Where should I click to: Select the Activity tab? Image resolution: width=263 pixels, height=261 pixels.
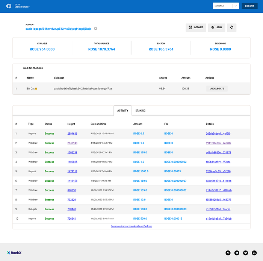[122, 111]
